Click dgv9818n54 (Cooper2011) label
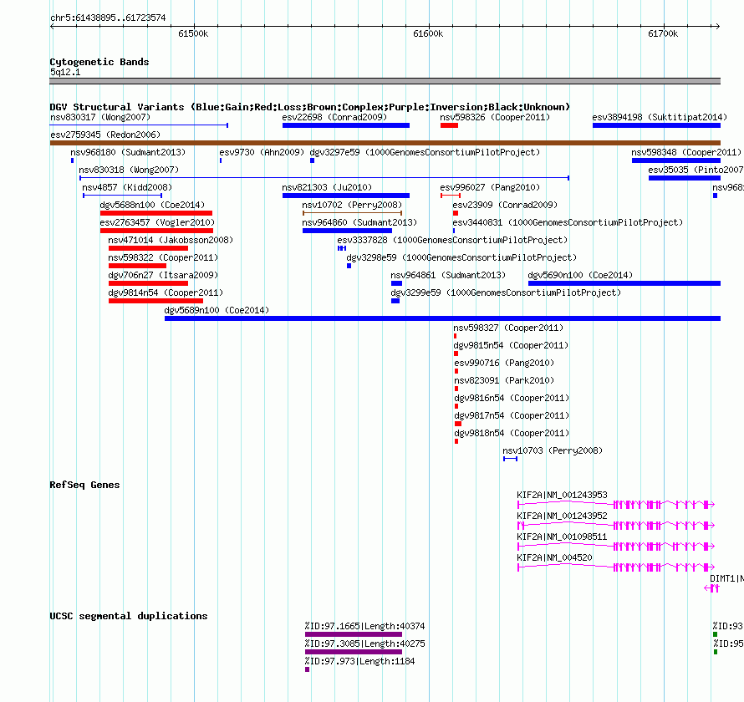Image resolution: width=744 pixels, height=702 pixels. 512,433
